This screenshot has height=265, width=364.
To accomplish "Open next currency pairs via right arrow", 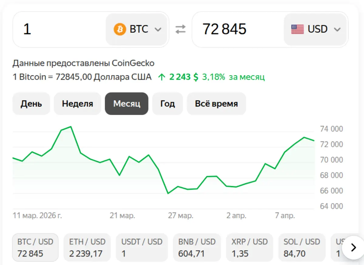I will click(x=353, y=247).
